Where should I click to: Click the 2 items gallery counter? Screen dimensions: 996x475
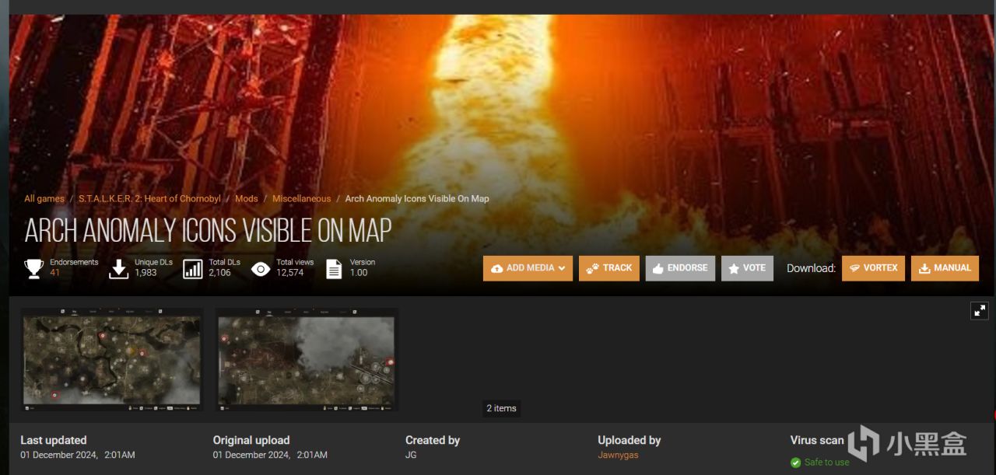(501, 408)
